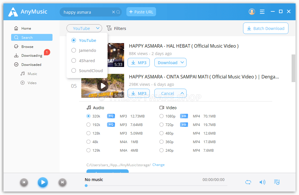Click the HAL HEBAT video thumbnail
Image resolution: width=299 pixels, height=195 pixels.
point(116,55)
